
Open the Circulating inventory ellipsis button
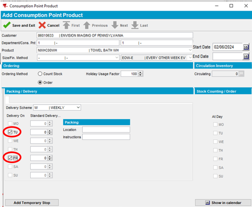coord(241,74)
